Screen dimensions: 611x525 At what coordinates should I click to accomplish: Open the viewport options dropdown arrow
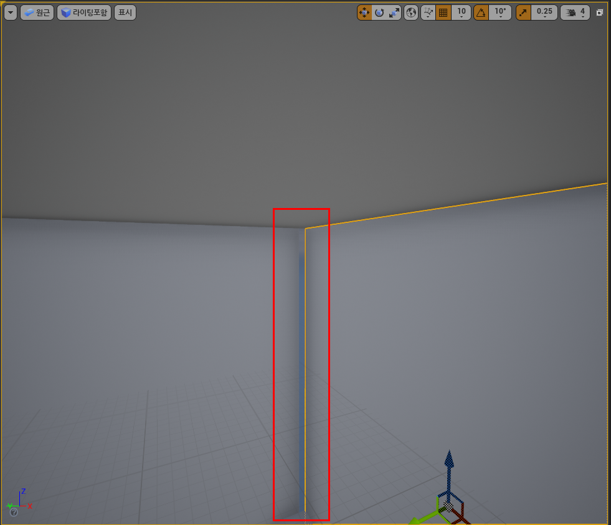pyautogui.click(x=11, y=12)
